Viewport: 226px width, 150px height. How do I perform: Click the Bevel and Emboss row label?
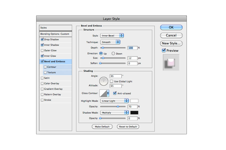pyautogui.click(x=55, y=61)
